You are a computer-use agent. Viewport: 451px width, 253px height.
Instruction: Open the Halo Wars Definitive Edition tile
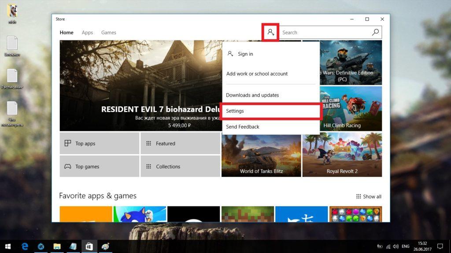tap(351, 62)
